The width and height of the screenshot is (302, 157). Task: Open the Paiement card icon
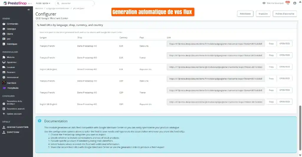[4, 72]
